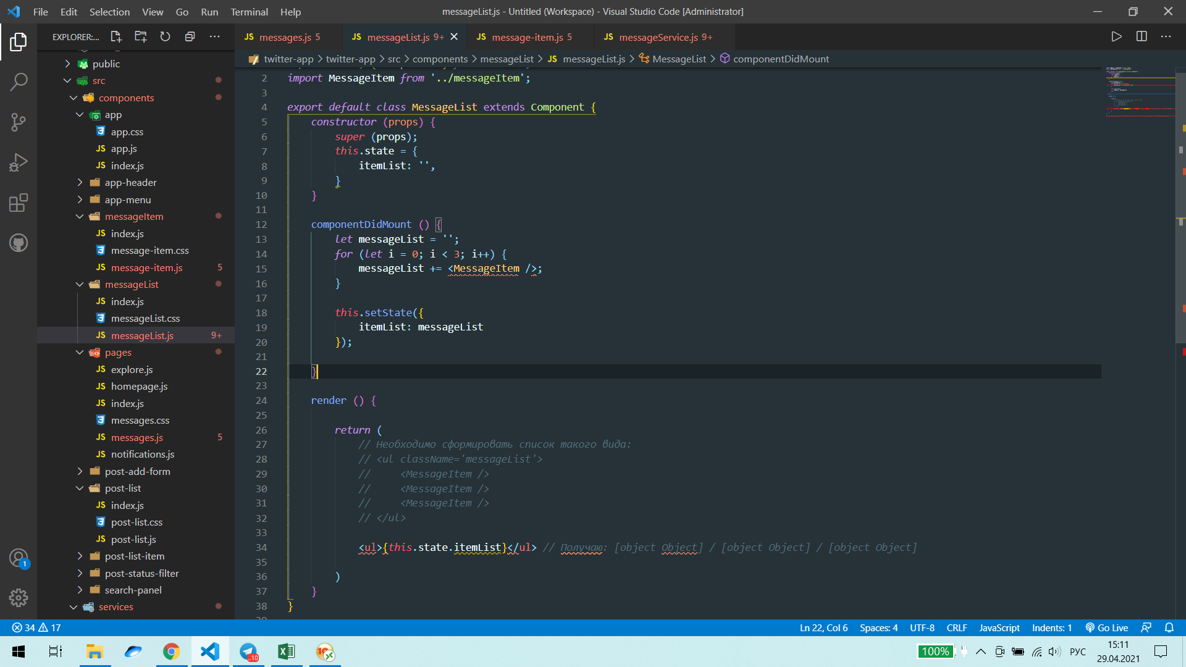Open the Source Control view
This screenshot has width=1186, height=667.
pyautogui.click(x=19, y=122)
